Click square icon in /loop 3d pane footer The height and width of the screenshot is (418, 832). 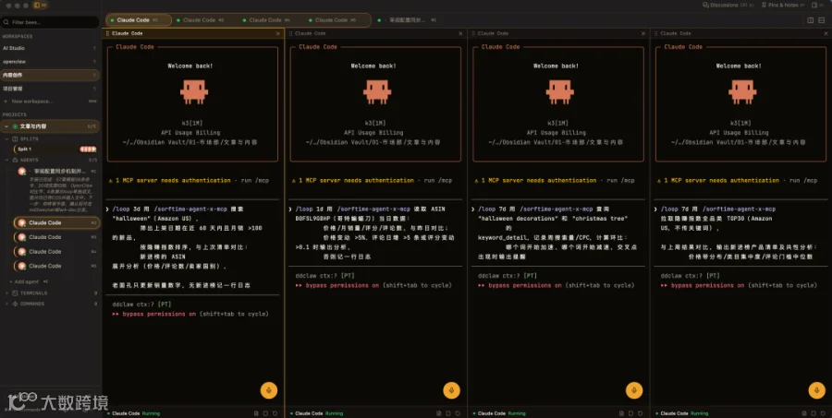(265, 413)
